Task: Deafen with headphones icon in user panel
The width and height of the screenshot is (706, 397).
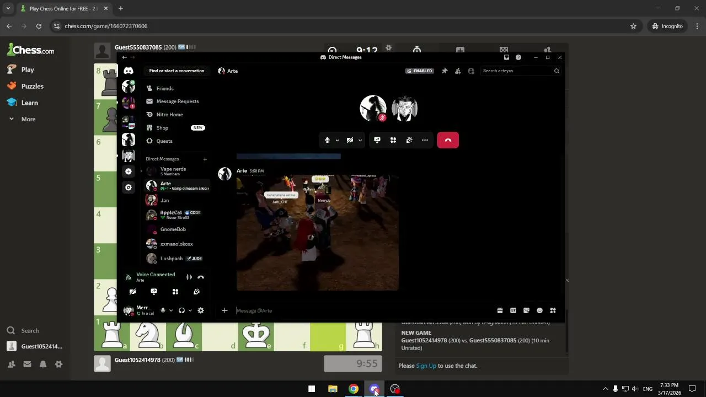Action: click(181, 310)
